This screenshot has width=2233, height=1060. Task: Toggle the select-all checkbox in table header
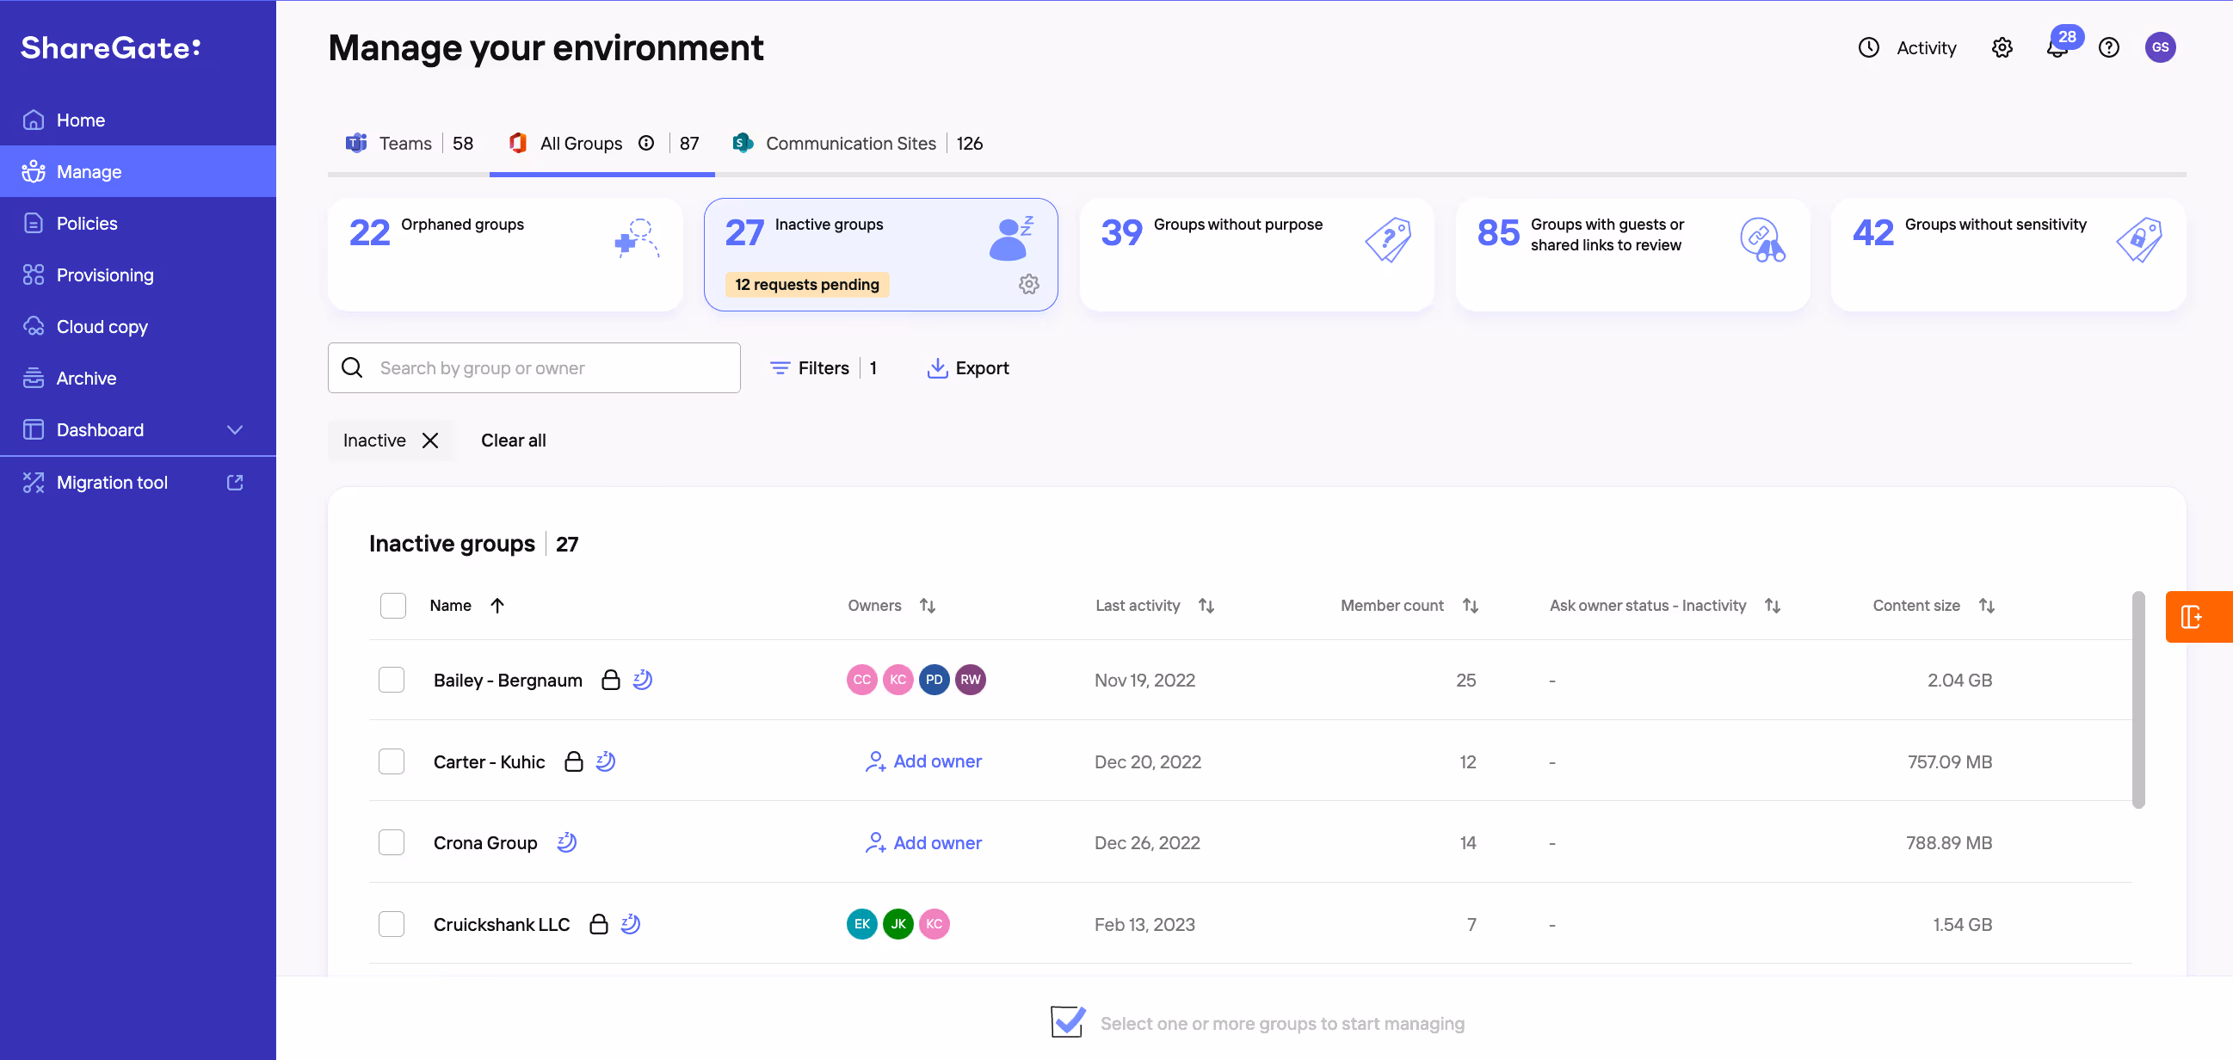tap(392, 605)
